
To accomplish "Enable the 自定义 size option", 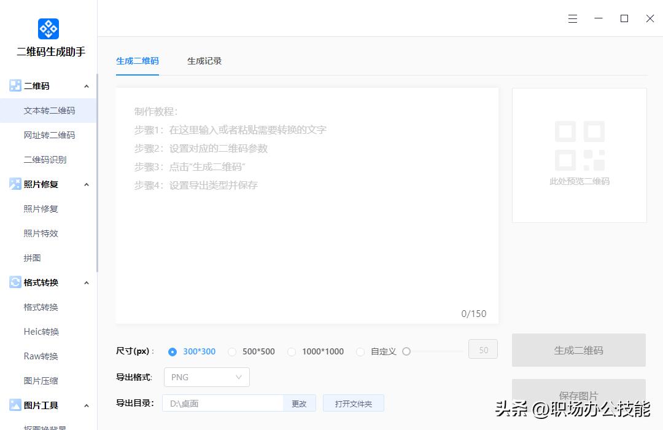I will 360,351.
